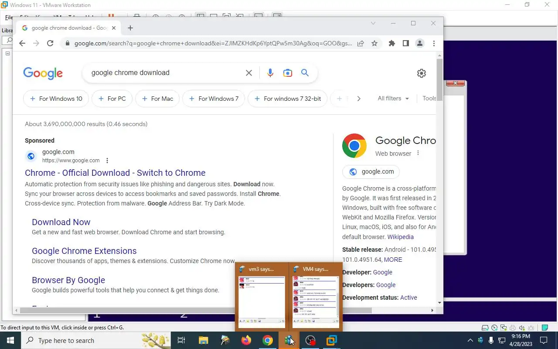Open the sponsored result's three-dot options

(107, 161)
